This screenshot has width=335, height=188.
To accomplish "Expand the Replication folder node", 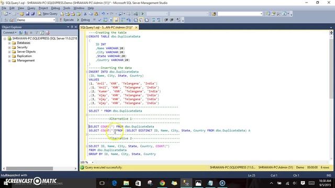I will point(9,56).
